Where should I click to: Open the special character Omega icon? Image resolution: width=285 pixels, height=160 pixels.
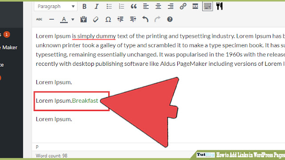pyautogui.click(x=108, y=19)
